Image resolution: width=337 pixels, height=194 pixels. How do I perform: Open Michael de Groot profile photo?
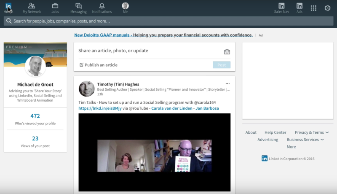(x=35, y=66)
